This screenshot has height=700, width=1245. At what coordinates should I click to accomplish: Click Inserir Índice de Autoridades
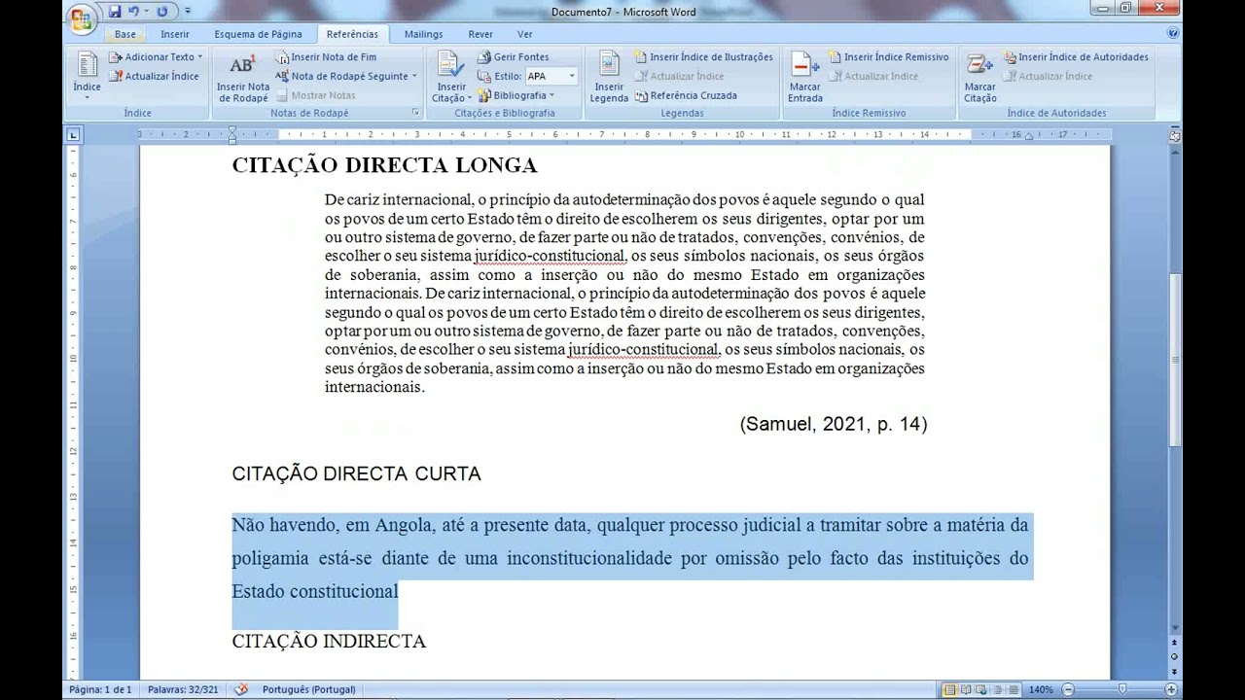tap(1077, 57)
